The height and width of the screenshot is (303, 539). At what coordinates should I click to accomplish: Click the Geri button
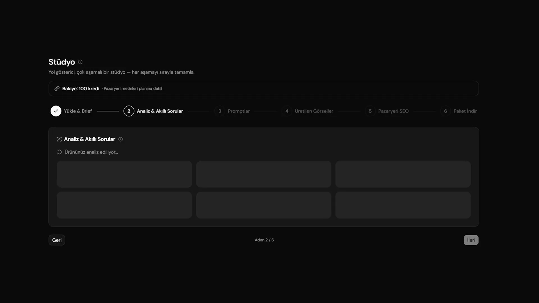coord(57,240)
